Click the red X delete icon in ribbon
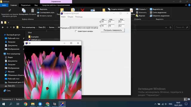The height and width of the screenshot is (107, 191). [82, 10]
